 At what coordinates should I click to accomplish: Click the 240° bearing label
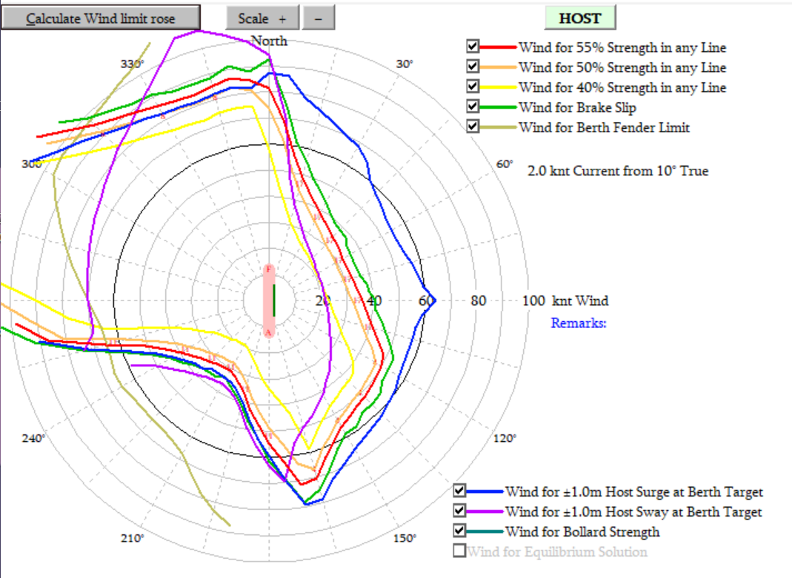click(x=33, y=438)
